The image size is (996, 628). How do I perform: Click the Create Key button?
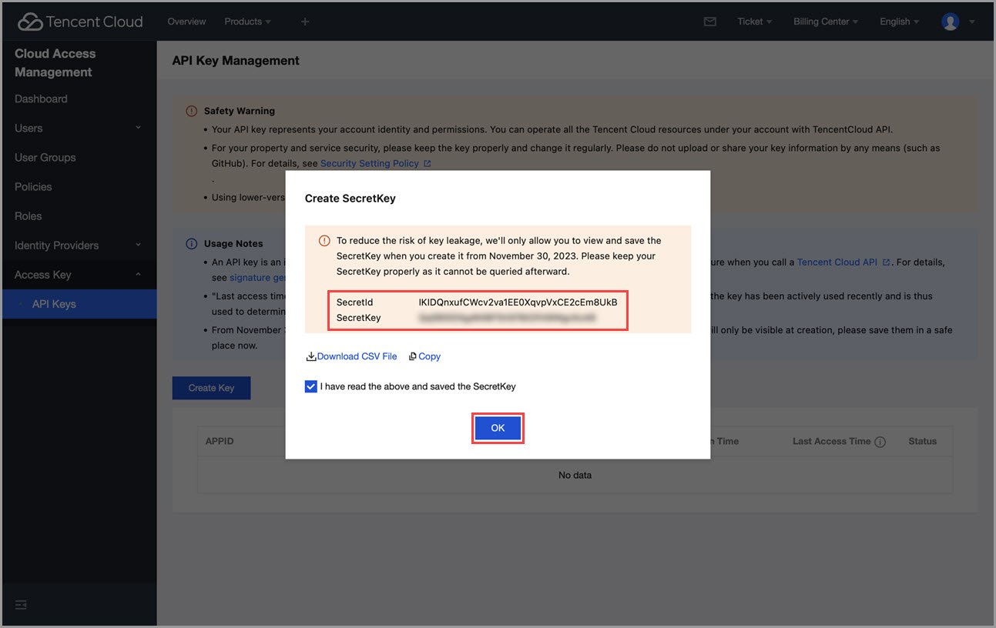(211, 388)
